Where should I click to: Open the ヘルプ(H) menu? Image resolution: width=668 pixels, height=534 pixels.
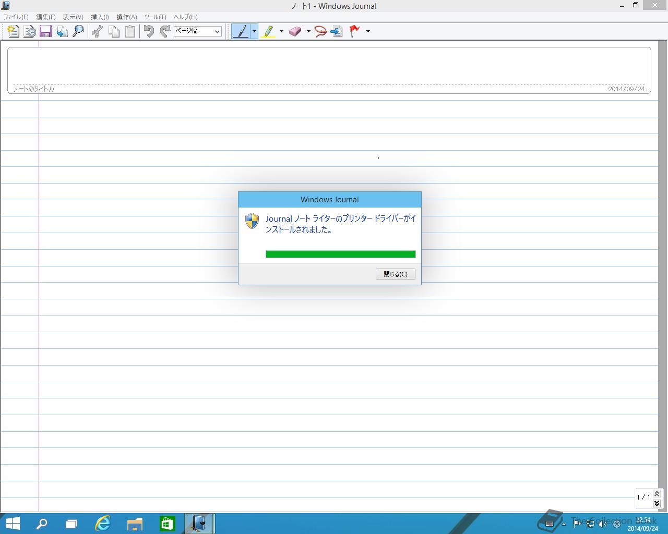click(x=185, y=17)
